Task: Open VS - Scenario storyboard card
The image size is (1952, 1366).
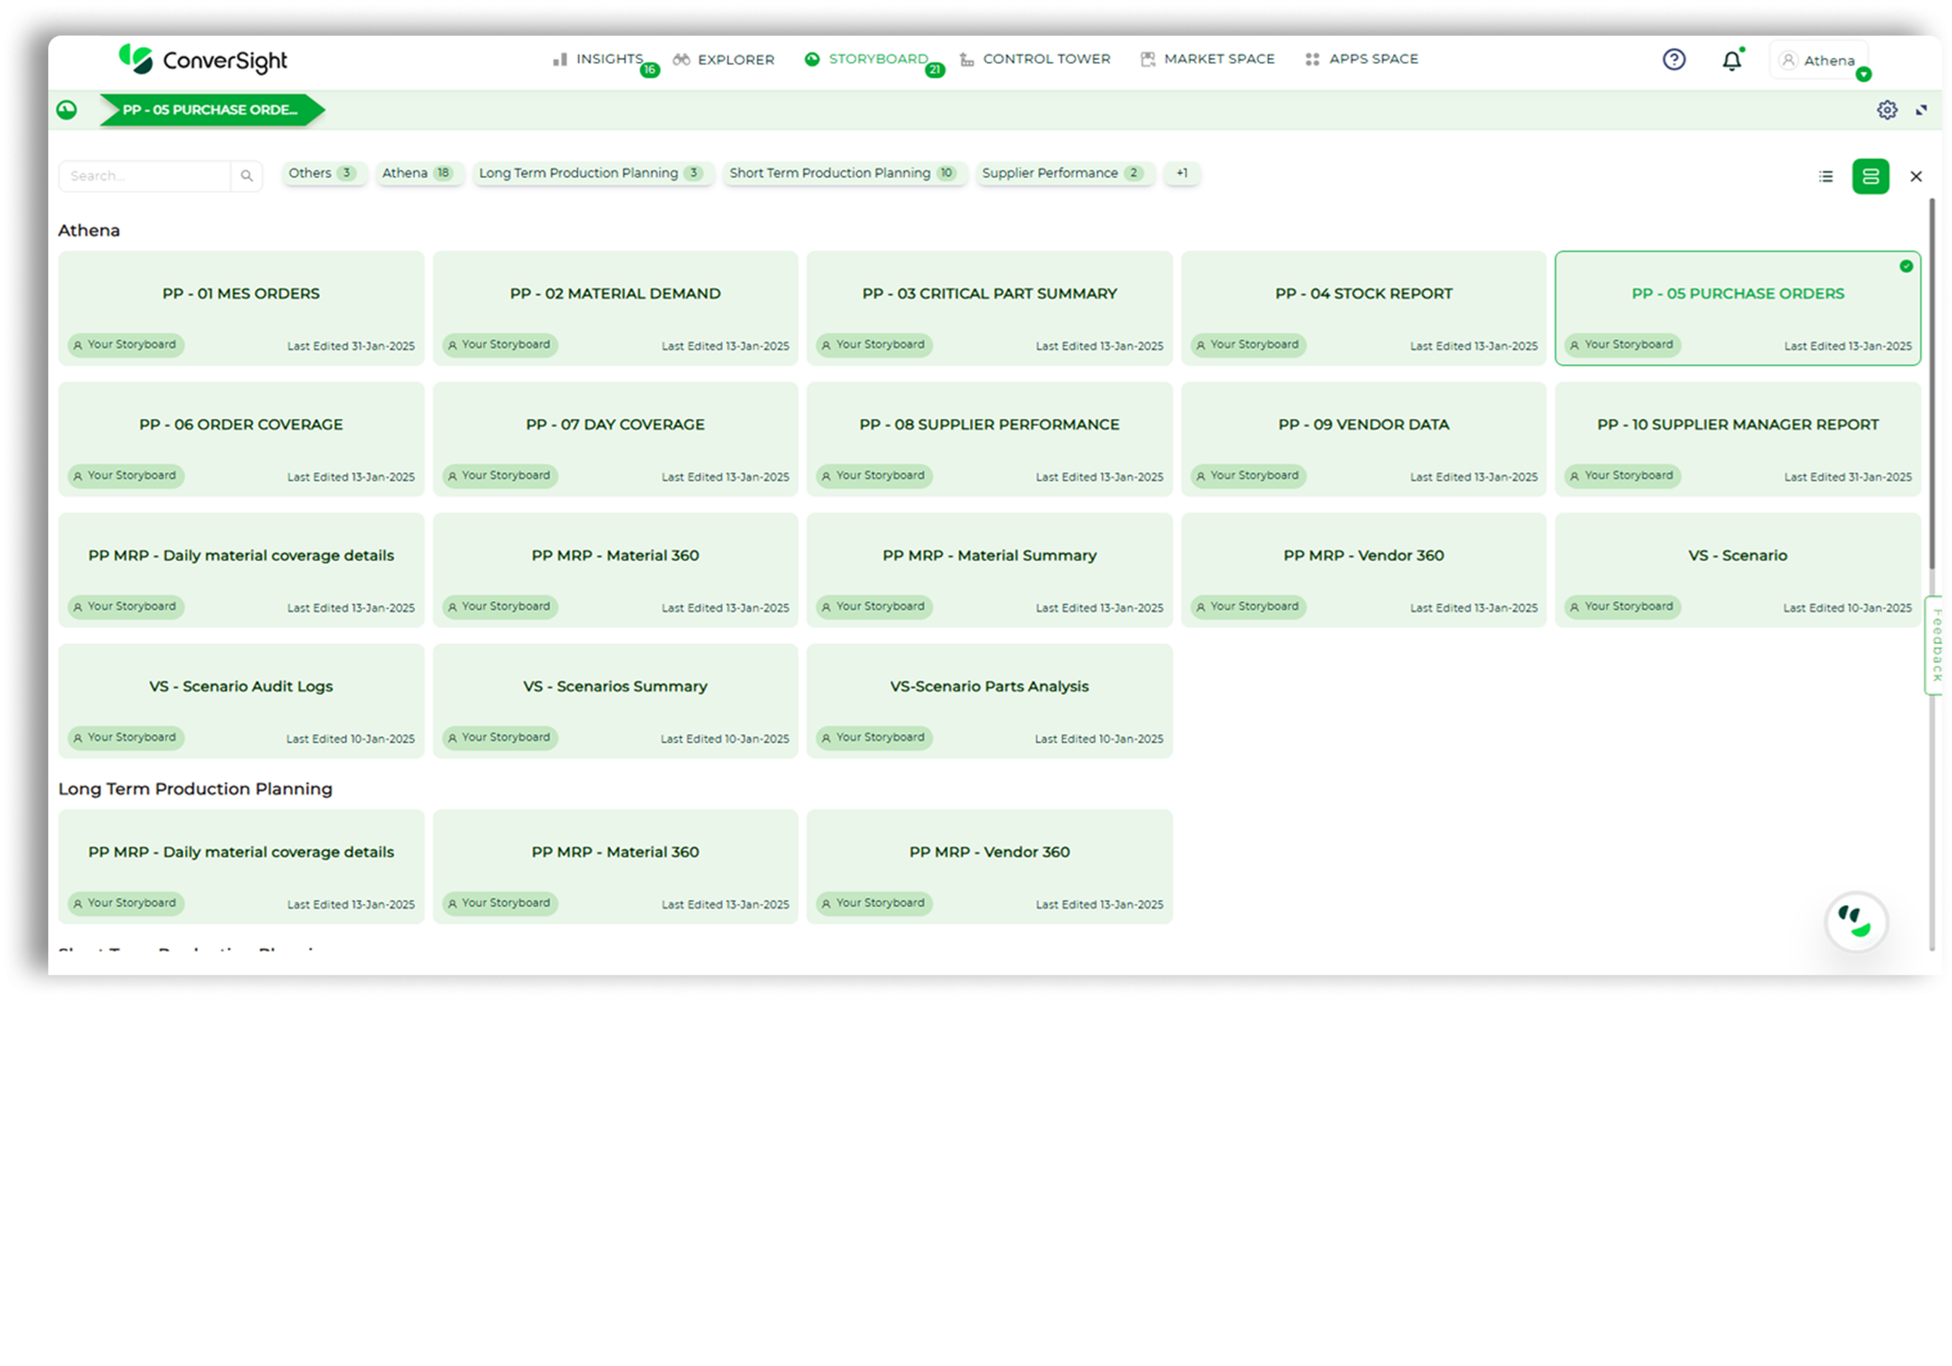Action: (x=1738, y=569)
